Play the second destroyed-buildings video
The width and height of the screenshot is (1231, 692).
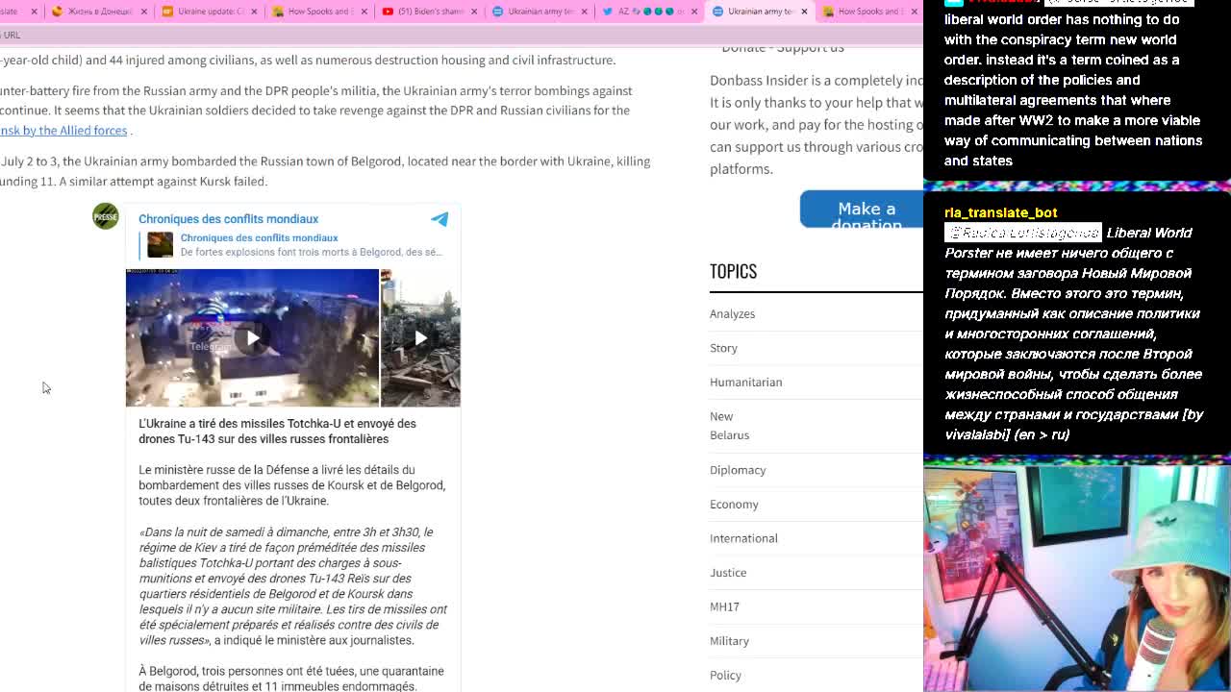coord(420,337)
